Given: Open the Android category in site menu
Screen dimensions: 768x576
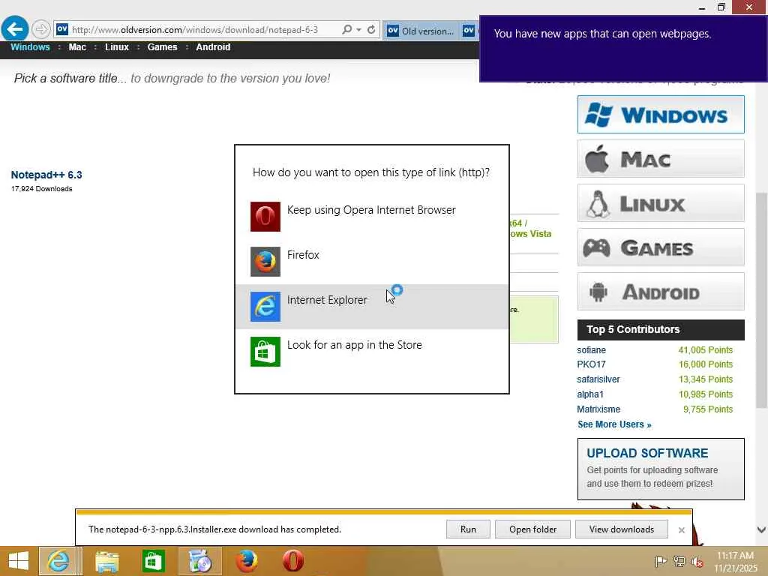Looking at the screenshot, I should pos(213,47).
